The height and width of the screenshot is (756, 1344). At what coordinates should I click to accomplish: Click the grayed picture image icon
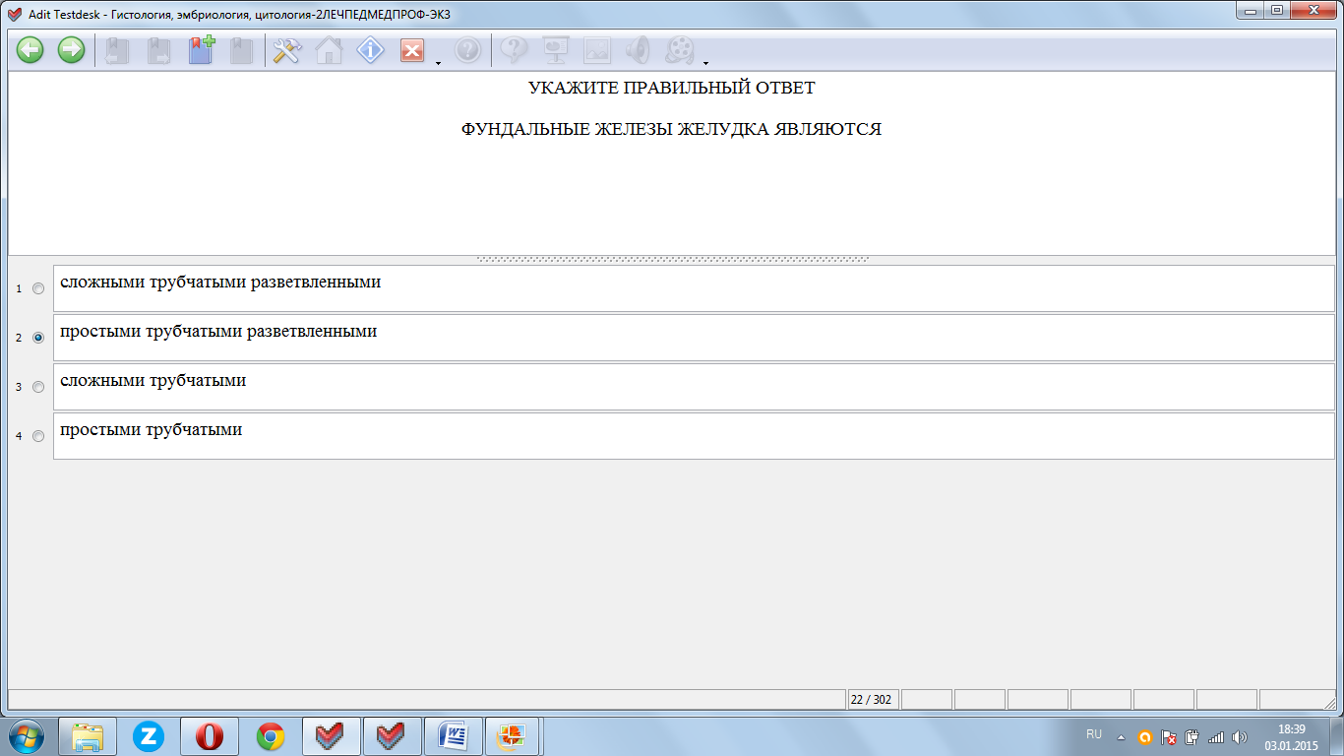(x=597, y=50)
